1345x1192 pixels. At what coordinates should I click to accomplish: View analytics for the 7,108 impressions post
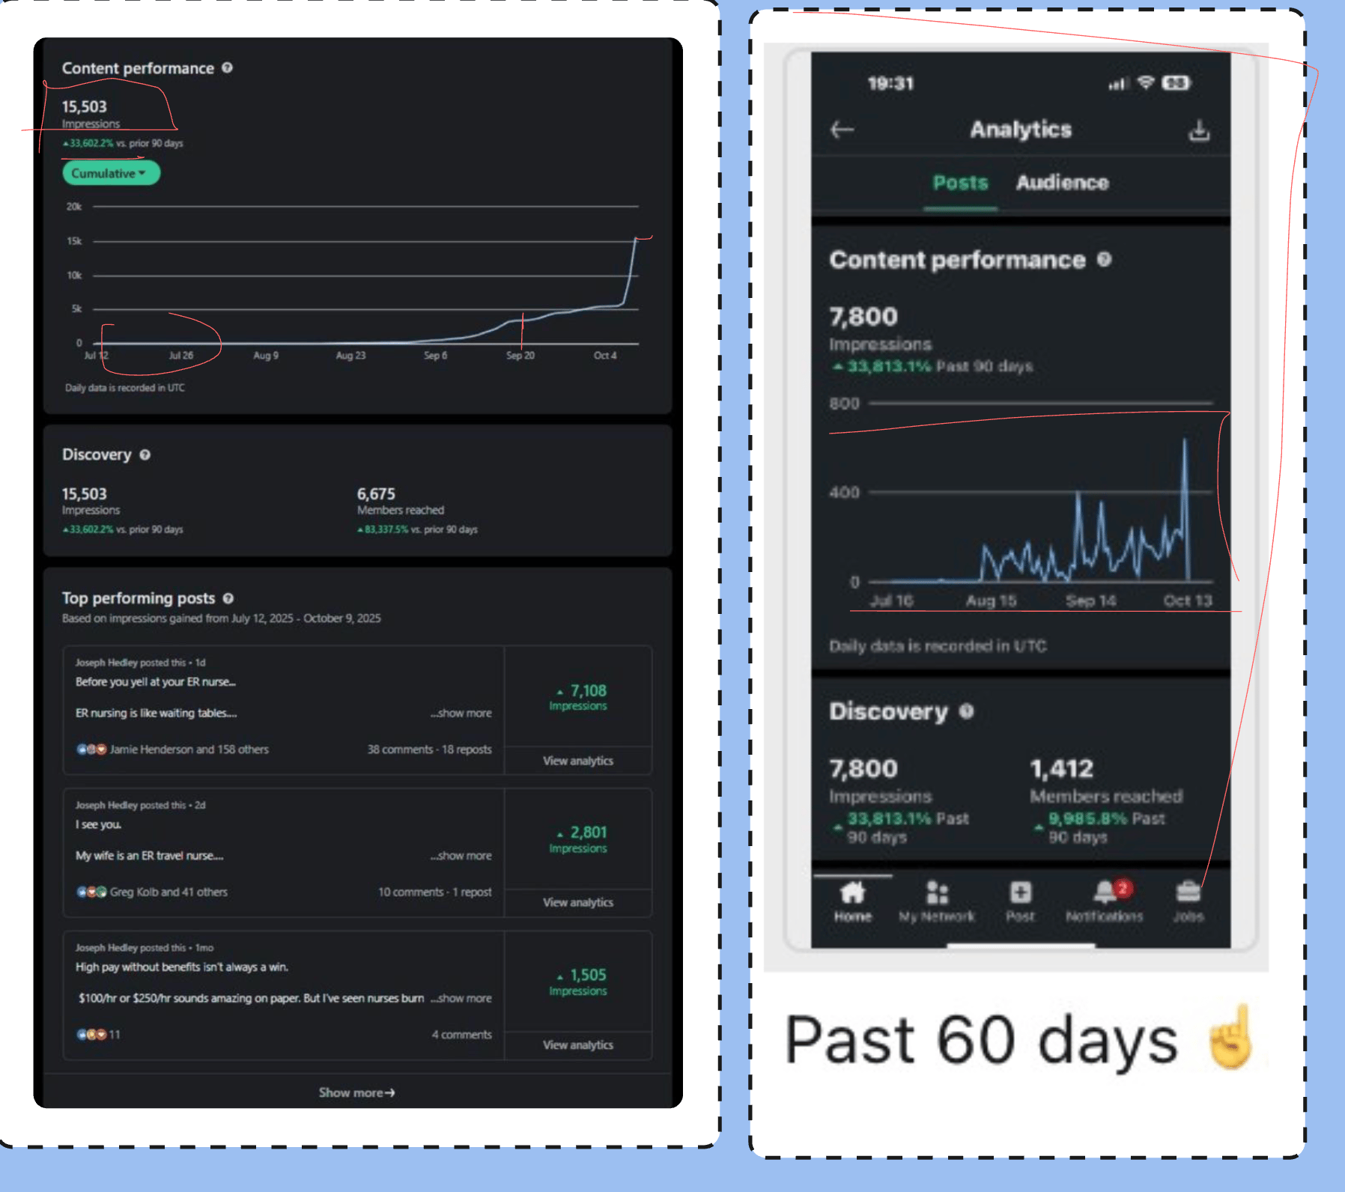[x=578, y=761]
